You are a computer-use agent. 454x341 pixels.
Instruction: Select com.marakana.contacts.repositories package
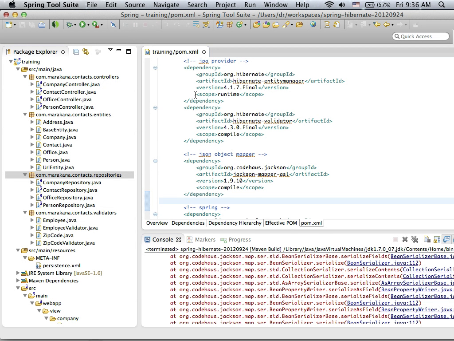tap(78, 175)
